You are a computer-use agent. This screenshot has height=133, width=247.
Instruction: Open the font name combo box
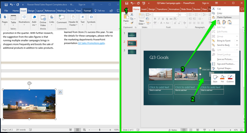click(x=166, y=15)
